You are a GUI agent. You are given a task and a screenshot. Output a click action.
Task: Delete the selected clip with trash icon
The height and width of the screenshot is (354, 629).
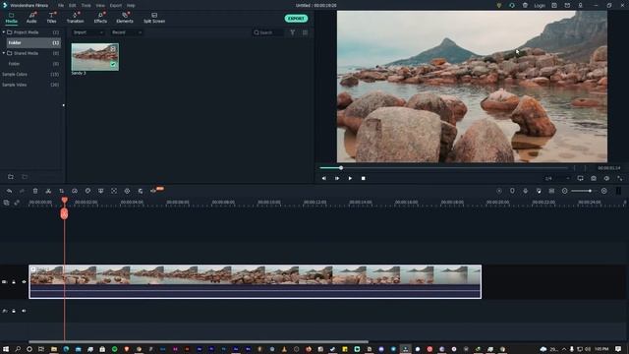pyautogui.click(x=35, y=191)
